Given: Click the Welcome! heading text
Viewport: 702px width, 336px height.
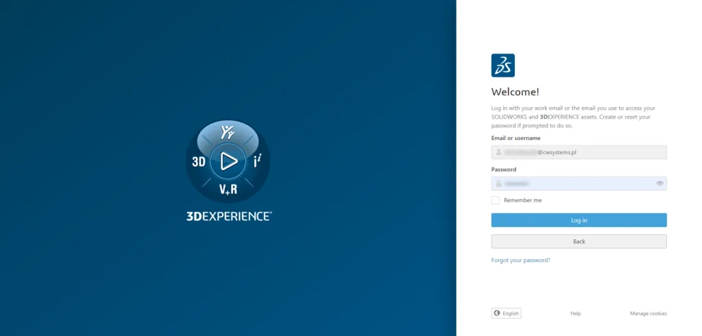Looking at the screenshot, I should 516,92.
